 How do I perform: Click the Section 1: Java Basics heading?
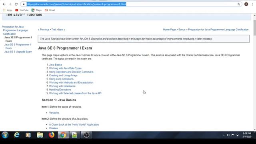pyautogui.click(x=59, y=100)
